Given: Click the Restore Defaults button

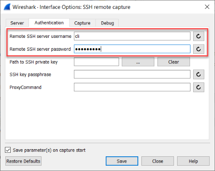Looking at the screenshot, I should (x=23, y=161).
